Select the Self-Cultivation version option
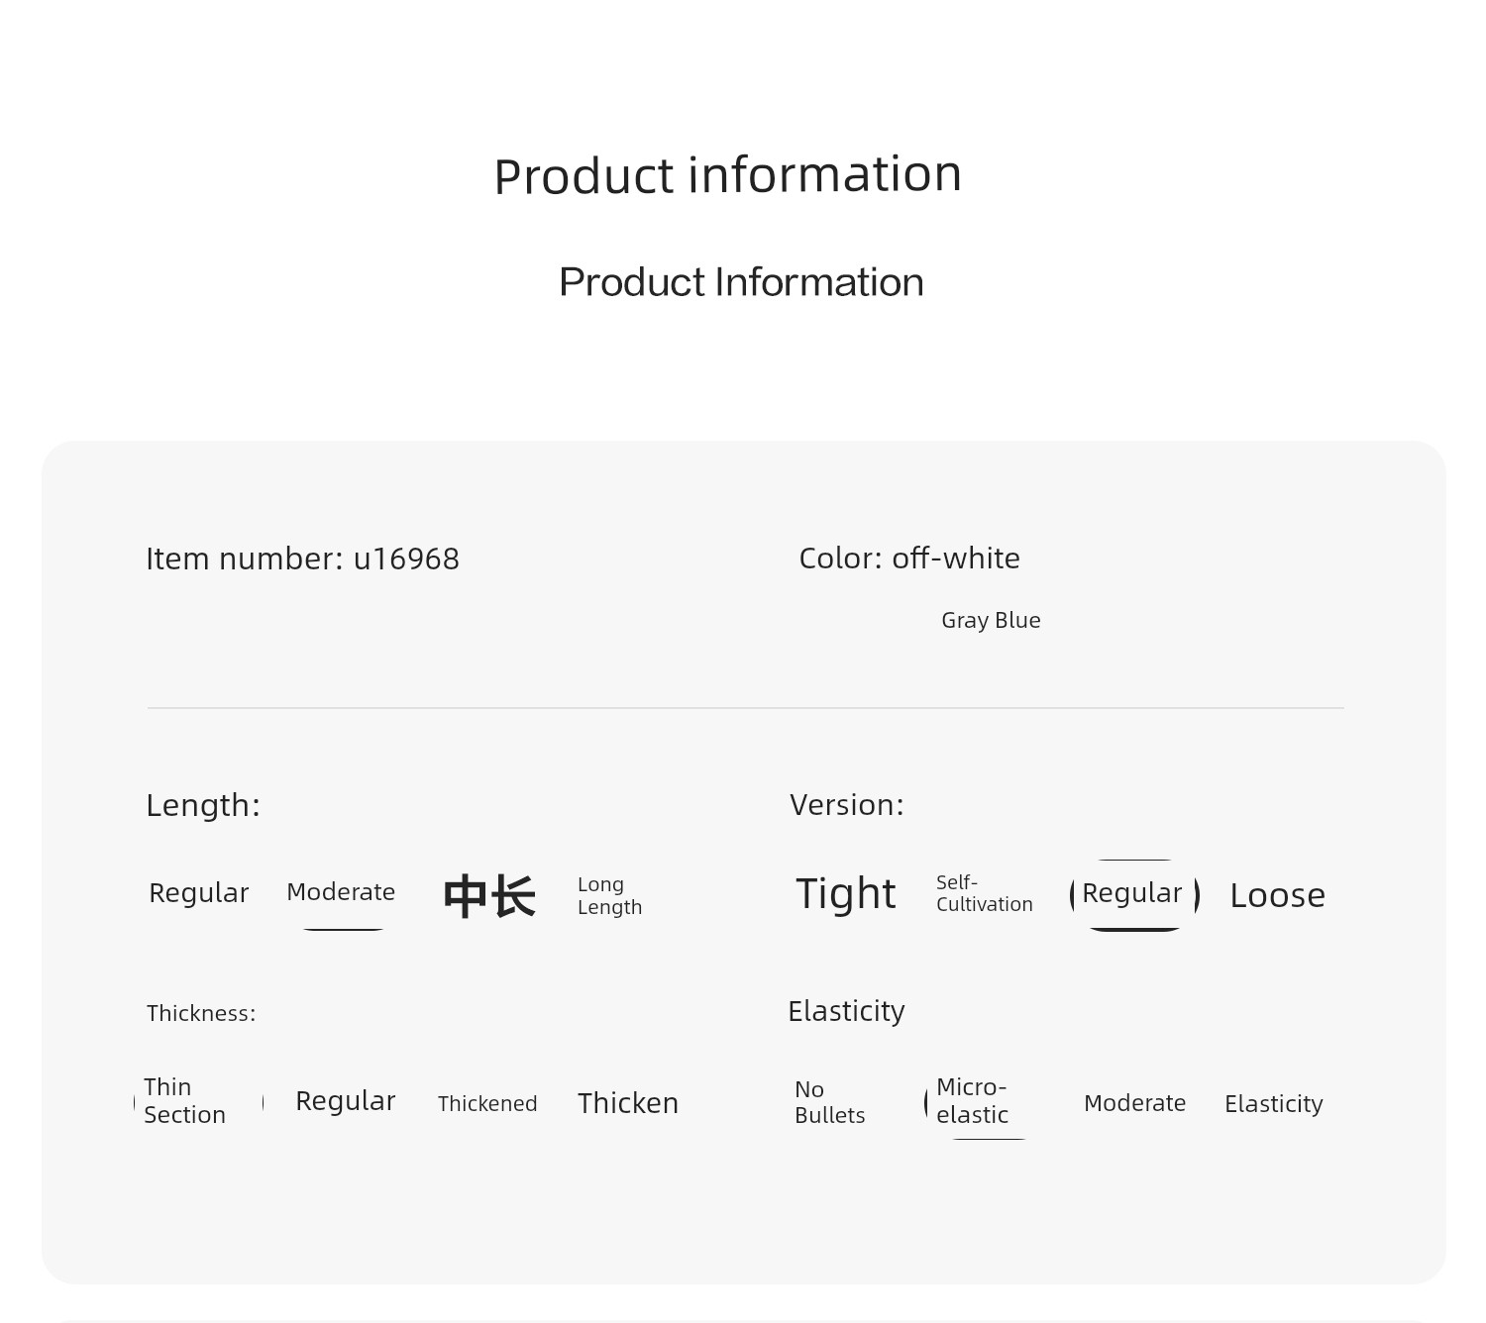This screenshot has height=1323, width=1486. point(984,893)
